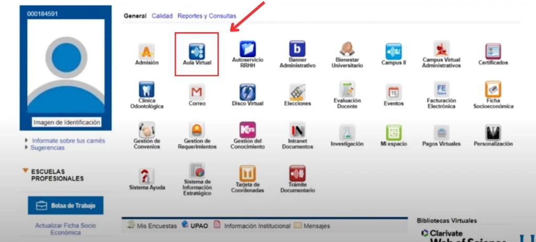Image resolution: width=536 pixels, height=242 pixels.
Task: Open the Clínica Odontológica icon
Action: point(147,90)
